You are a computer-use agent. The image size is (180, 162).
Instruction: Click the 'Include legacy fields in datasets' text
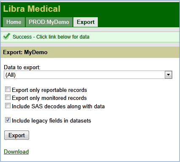pyautogui.click(x=51, y=121)
